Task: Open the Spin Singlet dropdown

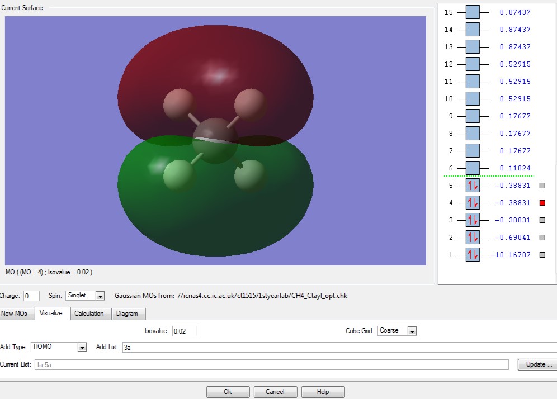Action: pos(100,296)
